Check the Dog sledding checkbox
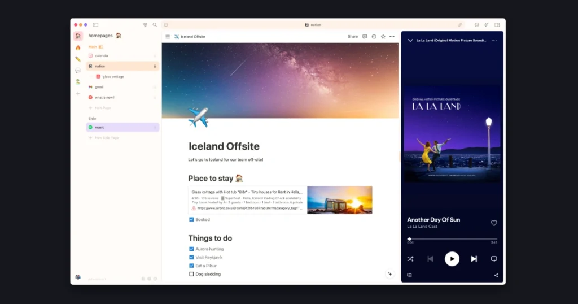 191,274
